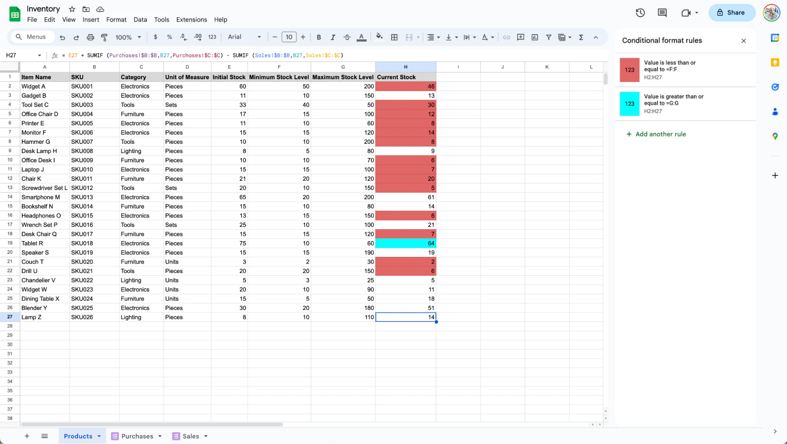Close the Conditional format rules panel
The image size is (787, 444).
point(743,41)
